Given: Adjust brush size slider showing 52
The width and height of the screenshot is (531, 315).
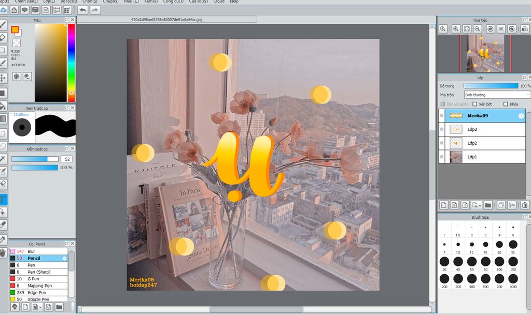Looking at the screenshot, I should pyautogui.click(x=35, y=159).
